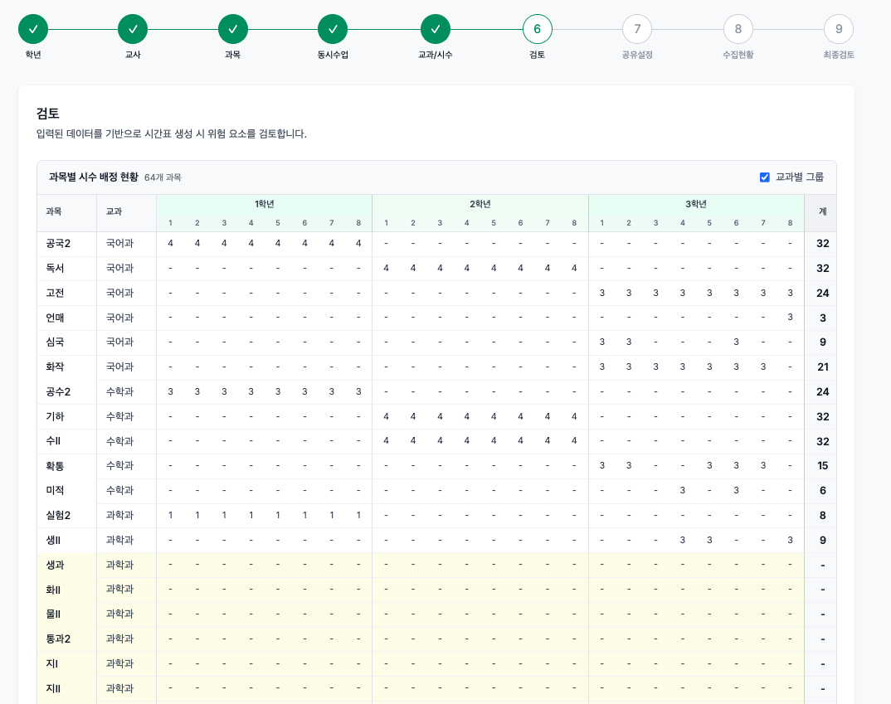Select the 동시수업 step checkmark icon

pyautogui.click(x=333, y=29)
